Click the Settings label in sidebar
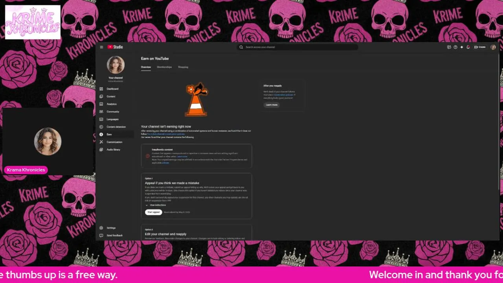Viewport: 503px width, 283px height. [x=111, y=228]
